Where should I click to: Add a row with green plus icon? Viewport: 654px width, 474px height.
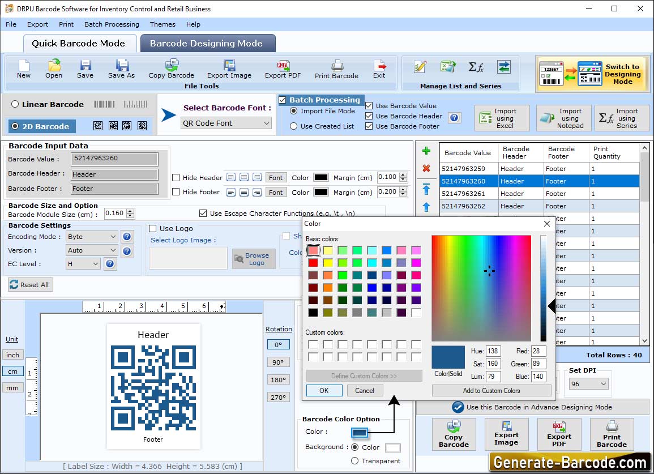click(x=426, y=151)
